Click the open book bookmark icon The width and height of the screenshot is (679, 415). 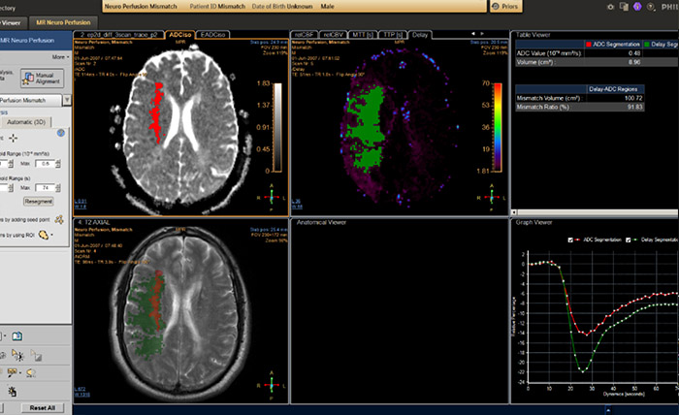[16, 336]
